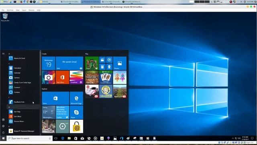
Task: Open the colorful Camera tile
Action: [x=49, y=77]
